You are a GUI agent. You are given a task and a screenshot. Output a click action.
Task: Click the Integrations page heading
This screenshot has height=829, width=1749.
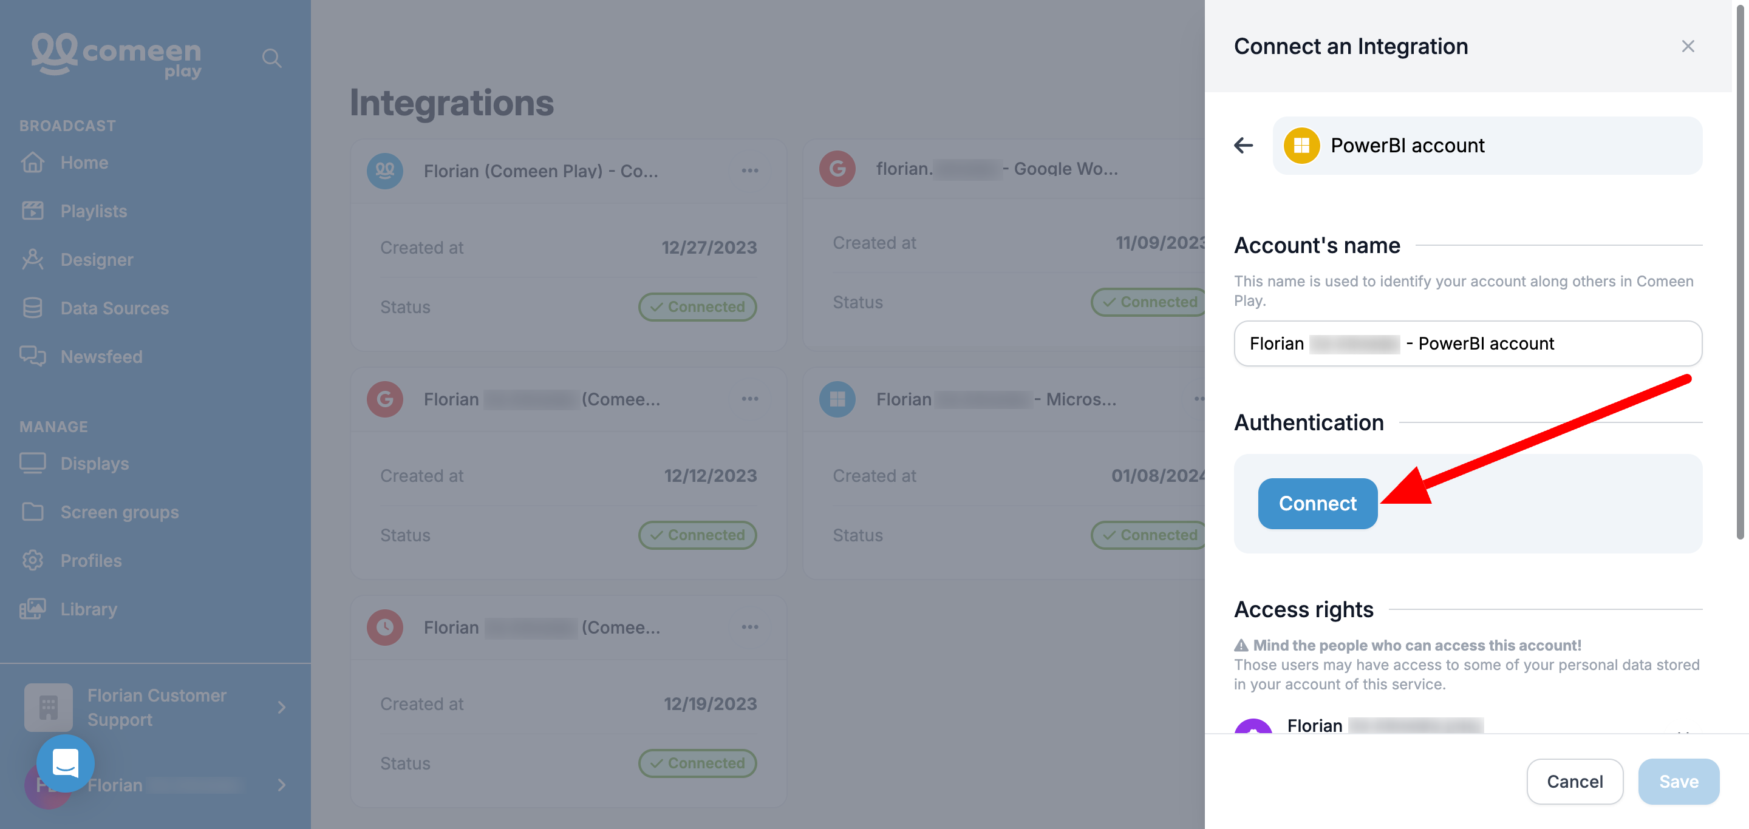451,103
